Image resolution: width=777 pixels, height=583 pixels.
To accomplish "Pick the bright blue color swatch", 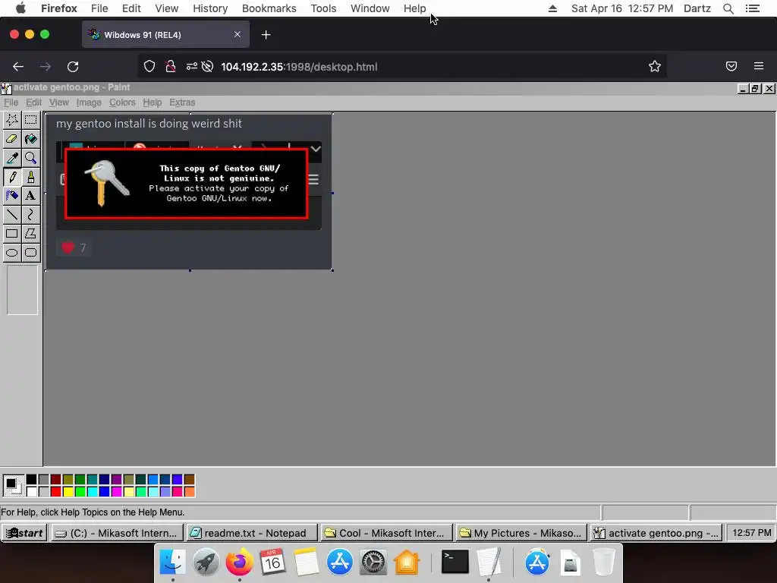I will point(104,491).
